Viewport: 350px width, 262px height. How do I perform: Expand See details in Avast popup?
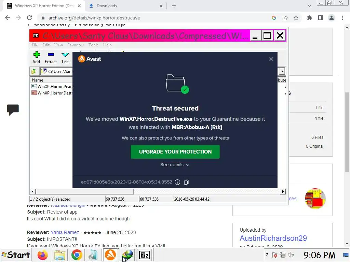click(x=175, y=165)
